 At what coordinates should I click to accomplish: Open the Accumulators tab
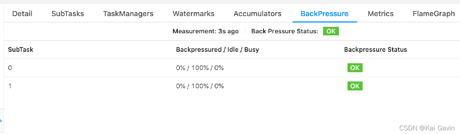257,14
